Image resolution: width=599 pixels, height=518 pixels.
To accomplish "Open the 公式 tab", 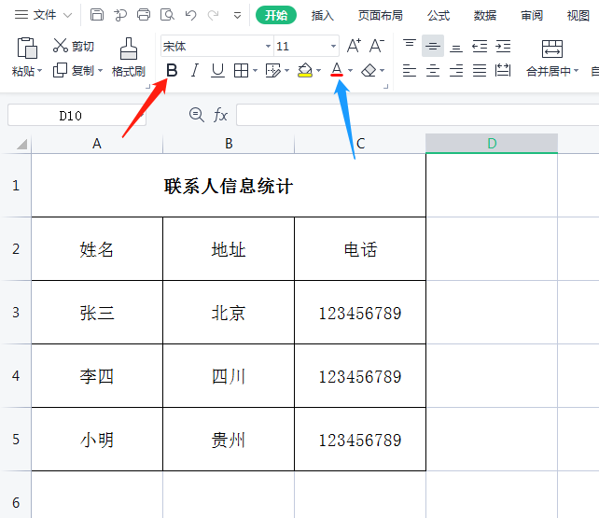I will point(439,15).
